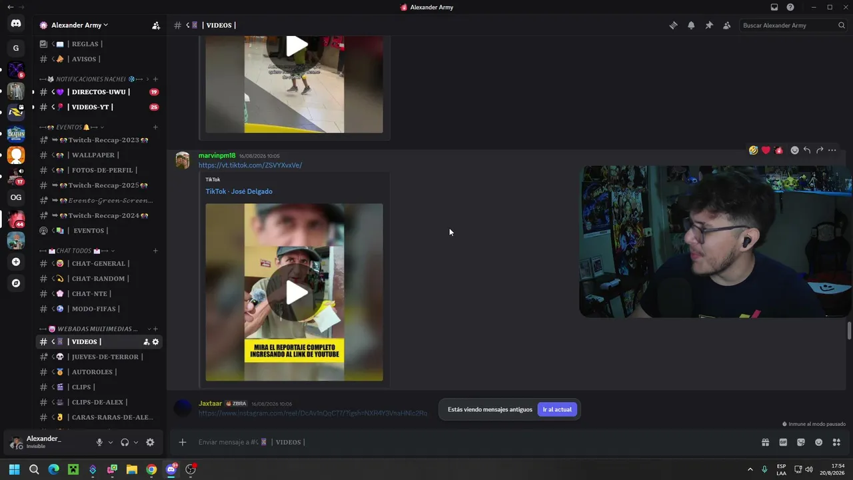Viewport: 853px width, 480px height.
Task: Click the add a server plus icon
Action: (16, 262)
